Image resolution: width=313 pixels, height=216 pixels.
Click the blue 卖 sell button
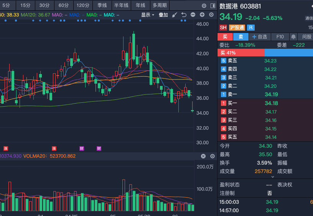click(241, 37)
